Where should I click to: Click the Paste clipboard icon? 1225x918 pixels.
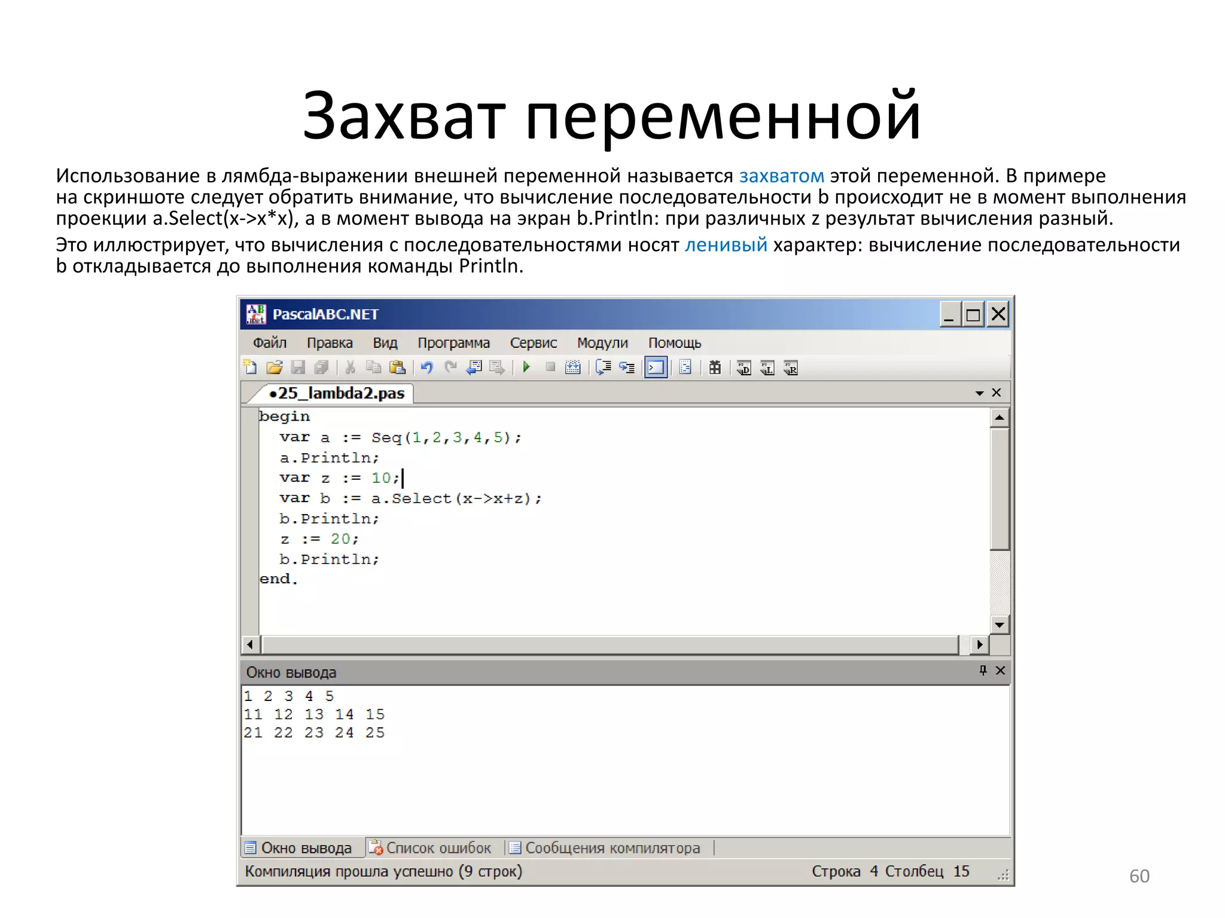coord(397,367)
